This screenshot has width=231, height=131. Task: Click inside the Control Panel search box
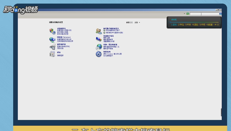(204, 14)
